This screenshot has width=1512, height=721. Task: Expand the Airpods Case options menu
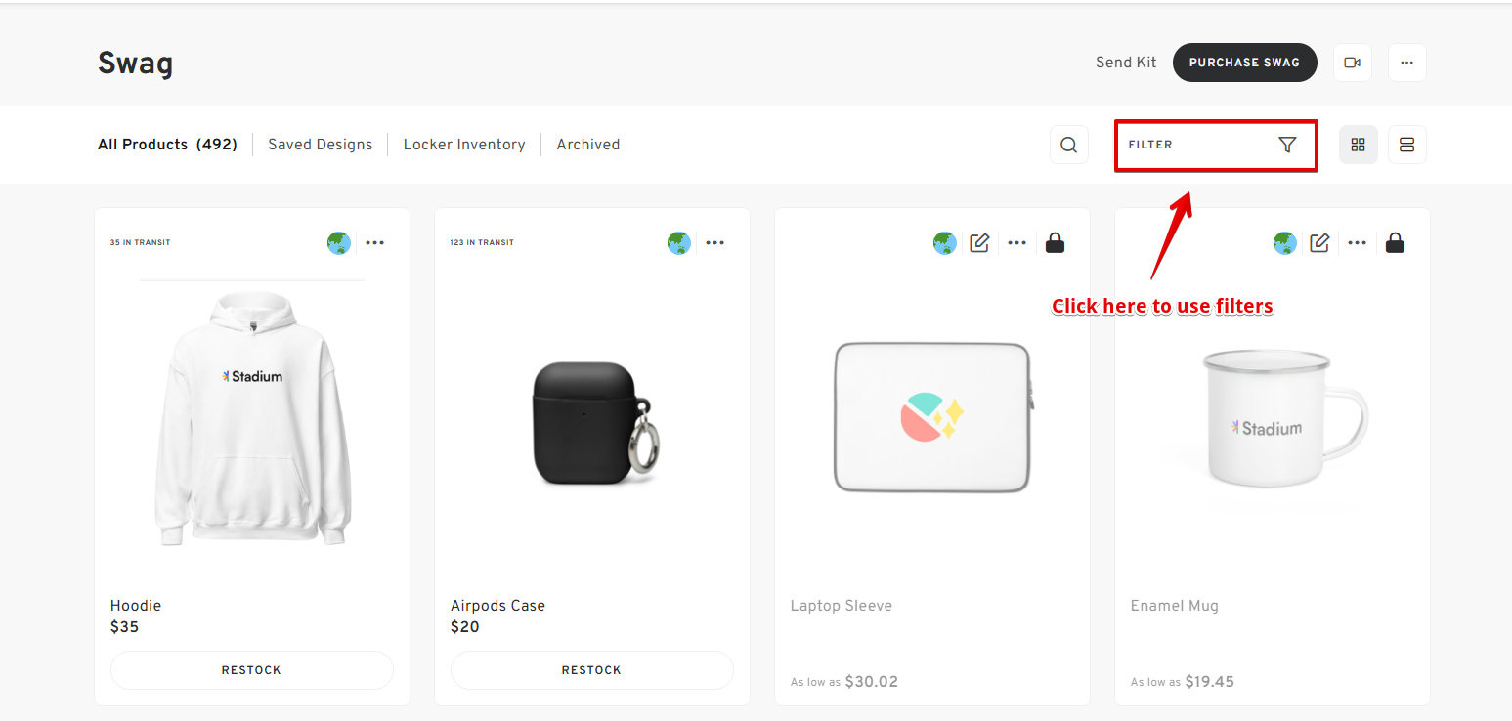715,243
